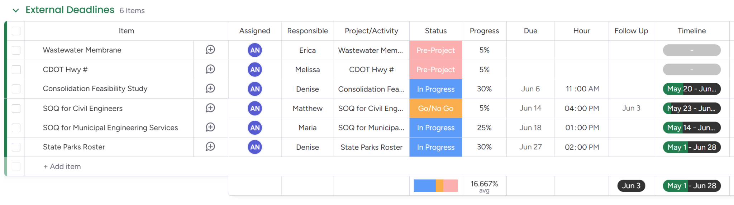Open conversation for State Parks Roster

point(210,147)
